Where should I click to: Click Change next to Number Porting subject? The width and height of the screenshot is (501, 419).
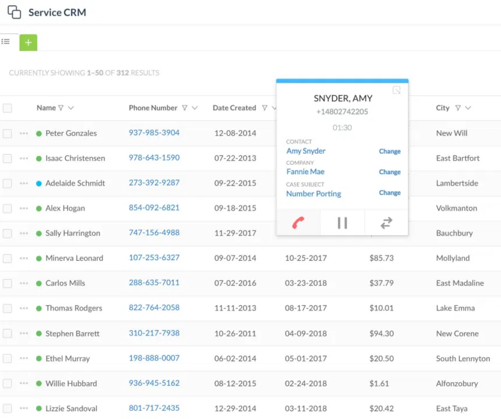390,193
